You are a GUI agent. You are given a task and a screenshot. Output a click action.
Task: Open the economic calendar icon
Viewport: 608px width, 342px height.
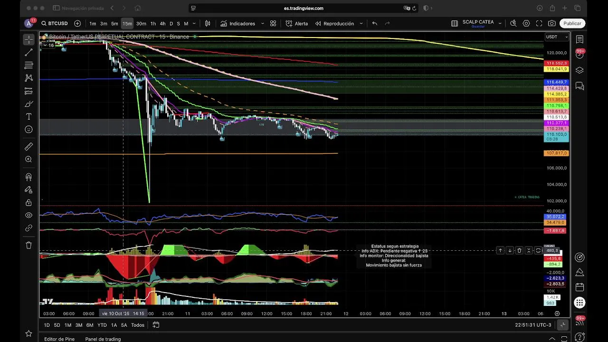(x=579, y=287)
